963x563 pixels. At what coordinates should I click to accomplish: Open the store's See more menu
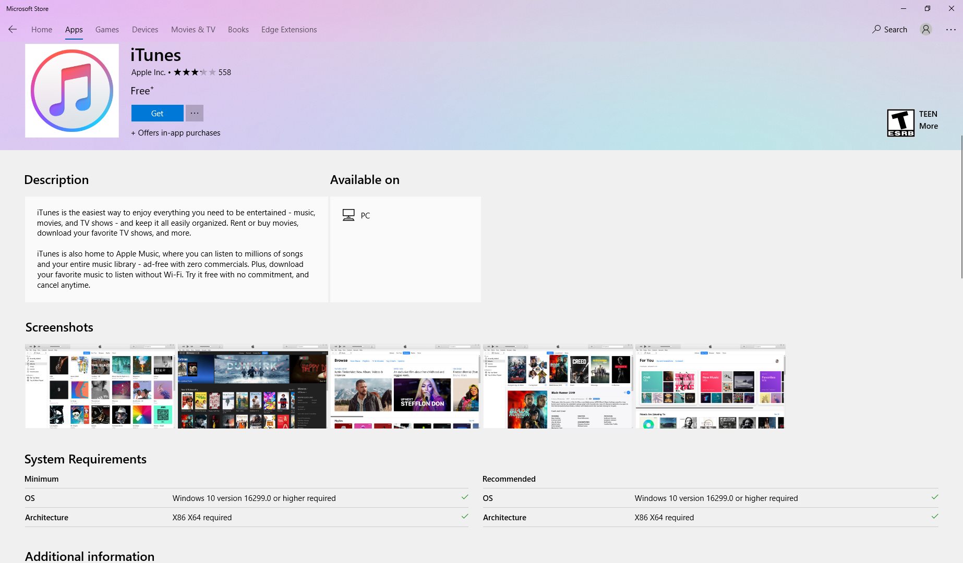(x=951, y=29)
